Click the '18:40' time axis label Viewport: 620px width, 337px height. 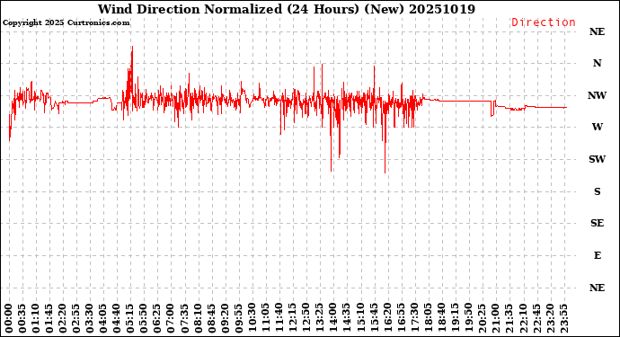tap(441, 319)
